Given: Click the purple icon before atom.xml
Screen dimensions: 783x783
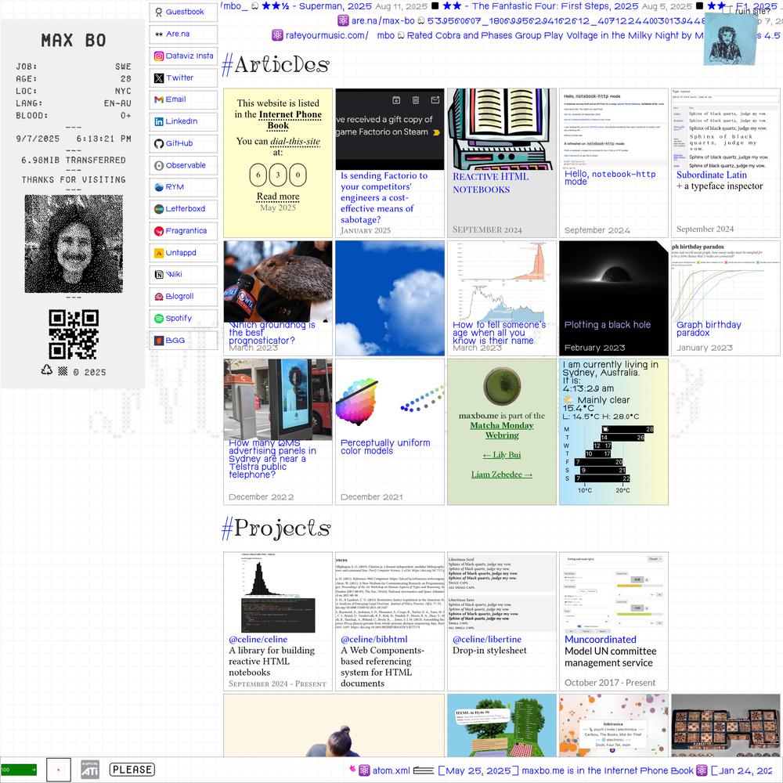Looking at the screenshot, I should pyautogui.click(x=365, y=770).
